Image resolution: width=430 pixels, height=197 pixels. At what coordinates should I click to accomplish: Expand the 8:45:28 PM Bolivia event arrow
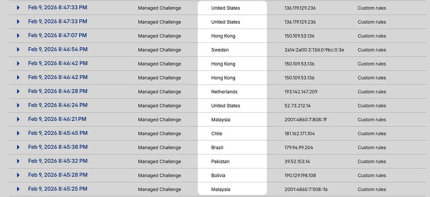pyautogui.click(x=18, y=175)
